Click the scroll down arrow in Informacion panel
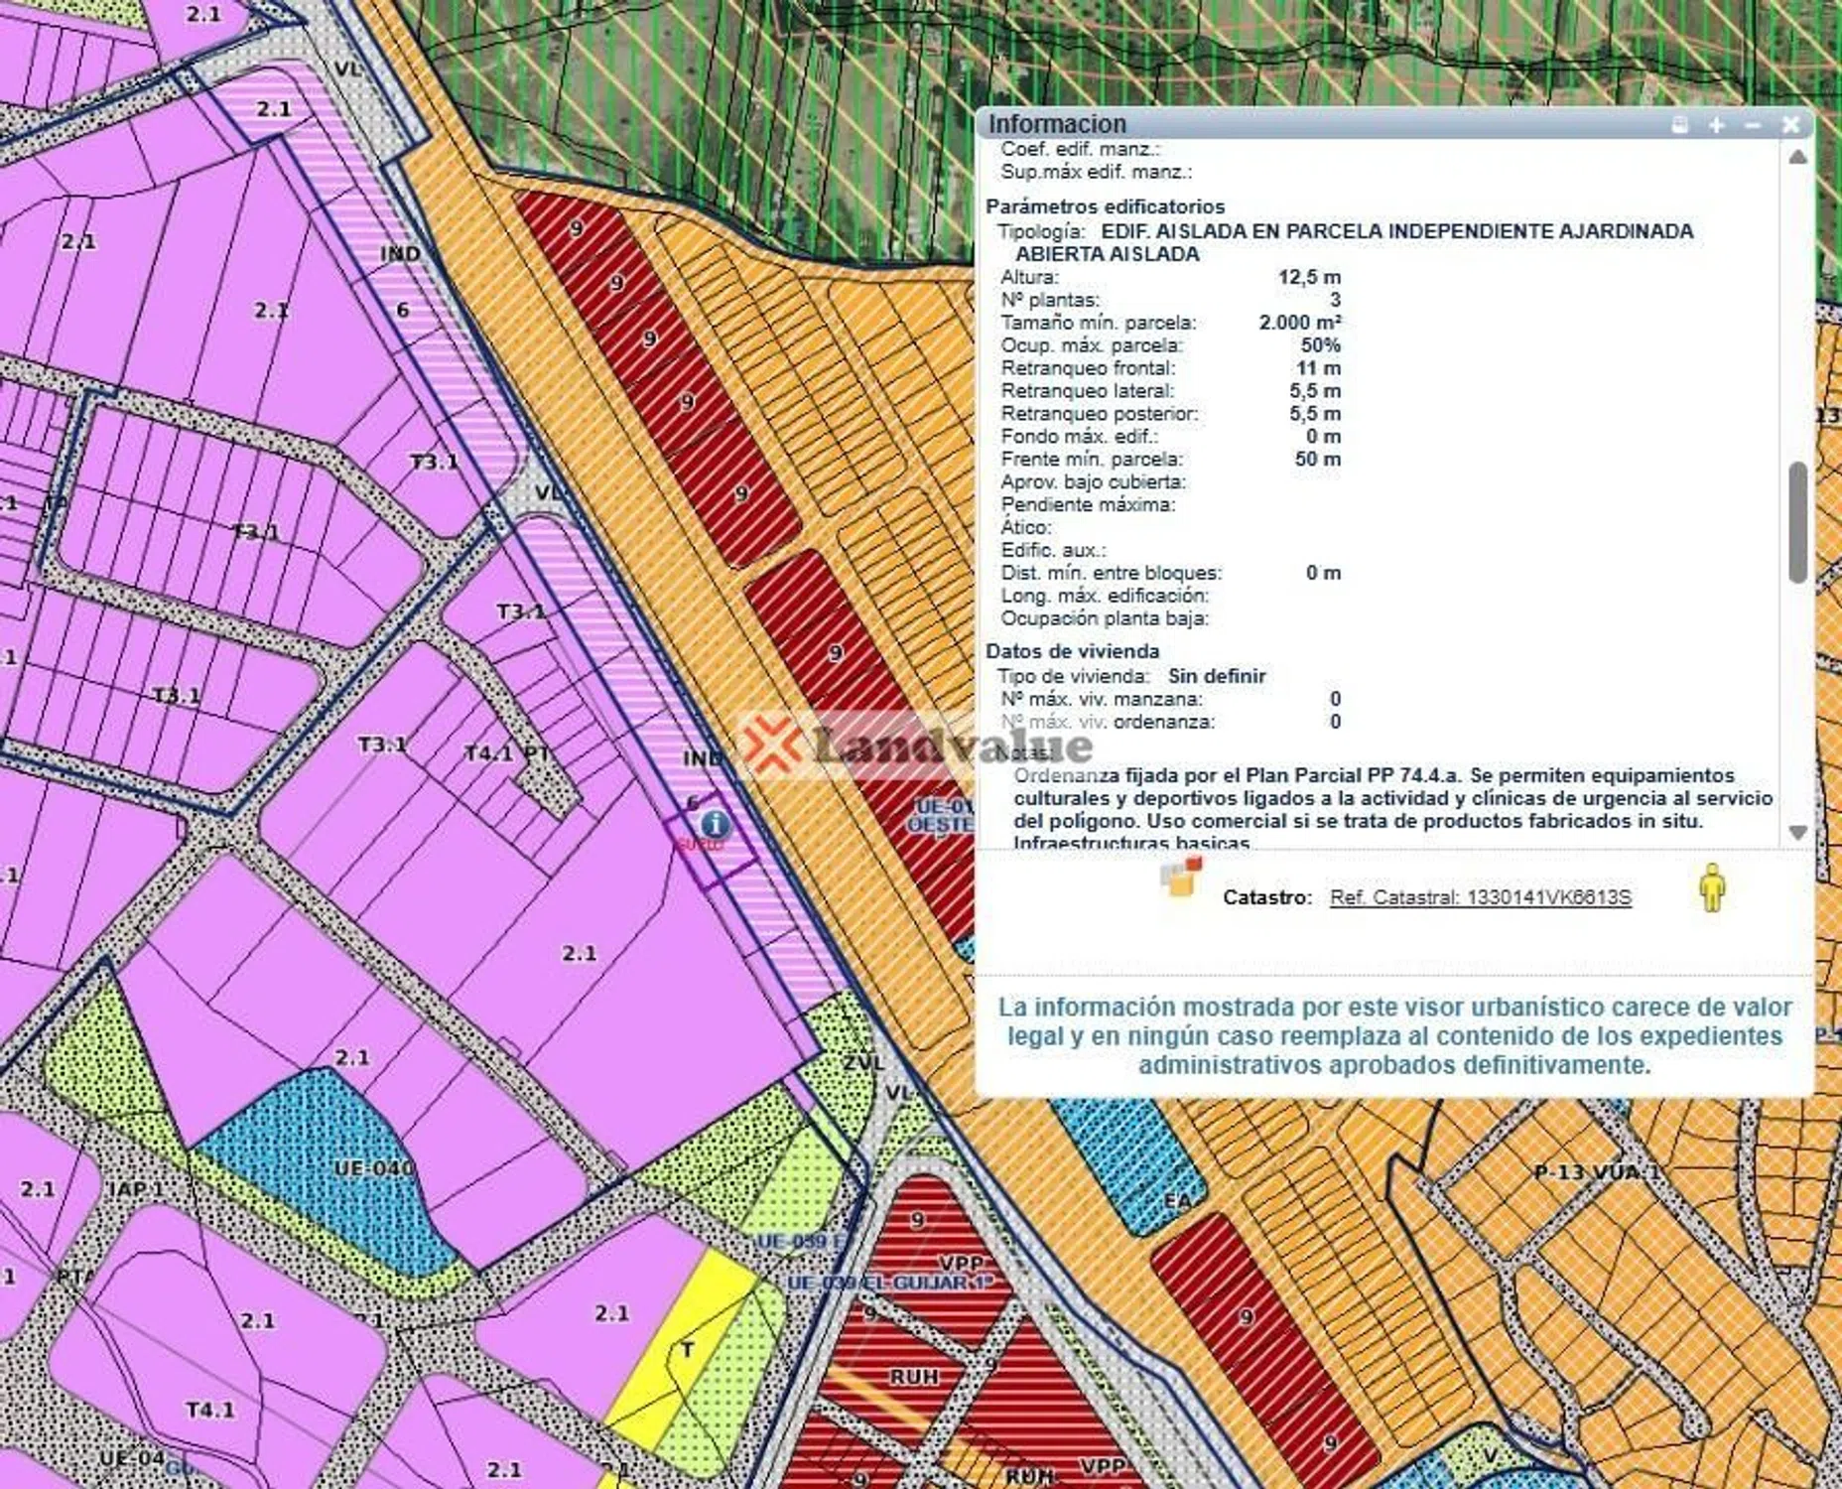This screenshot has width=1842, height=1489. click(x=1797, y=832)
